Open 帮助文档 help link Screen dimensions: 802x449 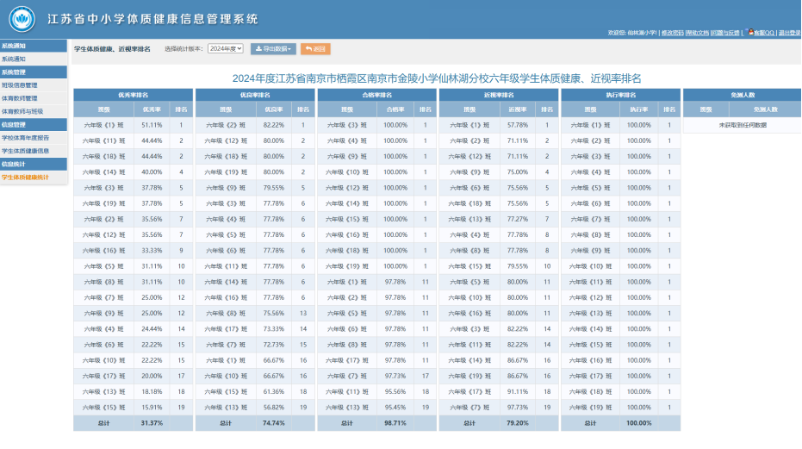[x=698, y=33]
